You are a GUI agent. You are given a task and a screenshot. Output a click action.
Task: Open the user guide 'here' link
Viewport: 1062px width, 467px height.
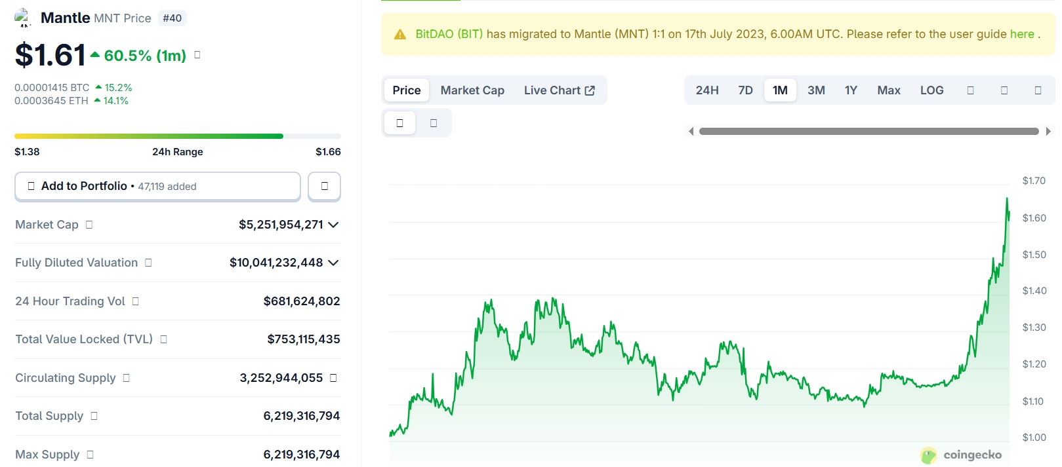1021,34
